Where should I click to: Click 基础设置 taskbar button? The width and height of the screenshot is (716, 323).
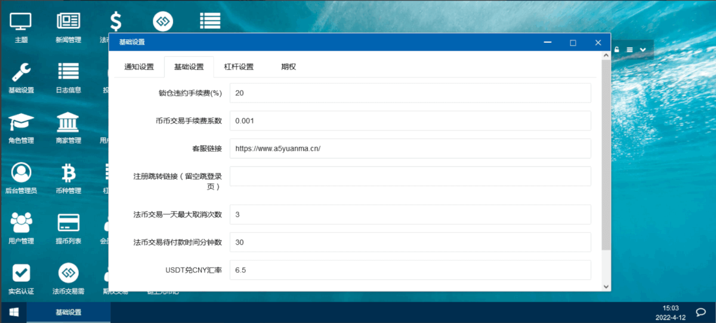point(69,312)
